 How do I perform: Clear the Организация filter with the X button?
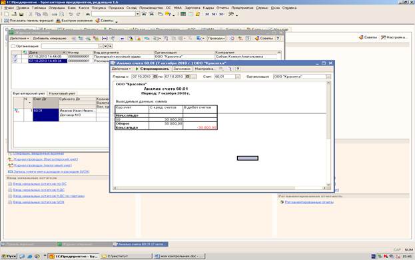[105, 46]
